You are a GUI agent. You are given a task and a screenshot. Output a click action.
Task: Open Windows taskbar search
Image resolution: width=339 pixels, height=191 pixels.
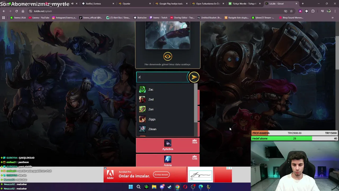[x=139, y=187]
